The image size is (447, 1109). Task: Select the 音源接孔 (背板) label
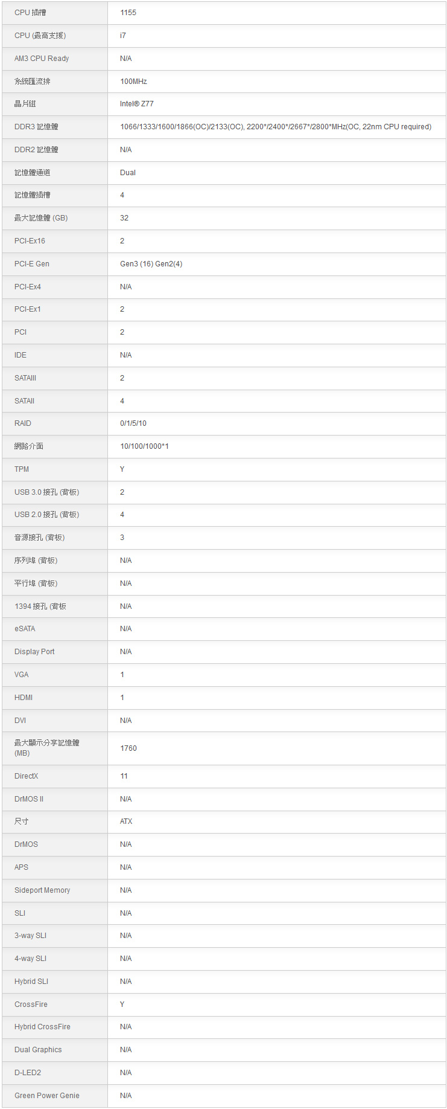point(39,538)
